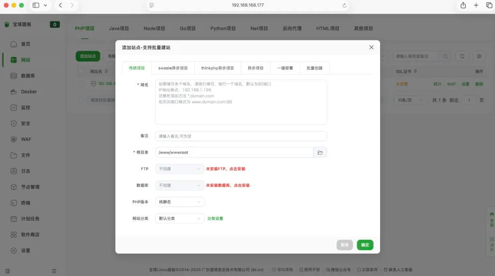Click the bottom sidebar list icon on right
Viewport: 495px width, 276px height.
(x=54, y=271)
